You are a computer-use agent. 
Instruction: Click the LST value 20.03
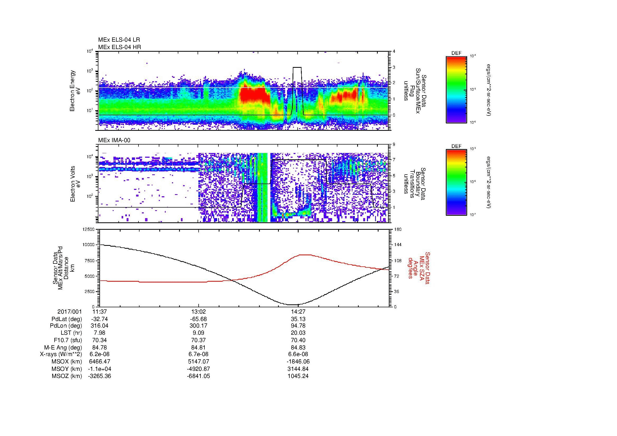298,333
